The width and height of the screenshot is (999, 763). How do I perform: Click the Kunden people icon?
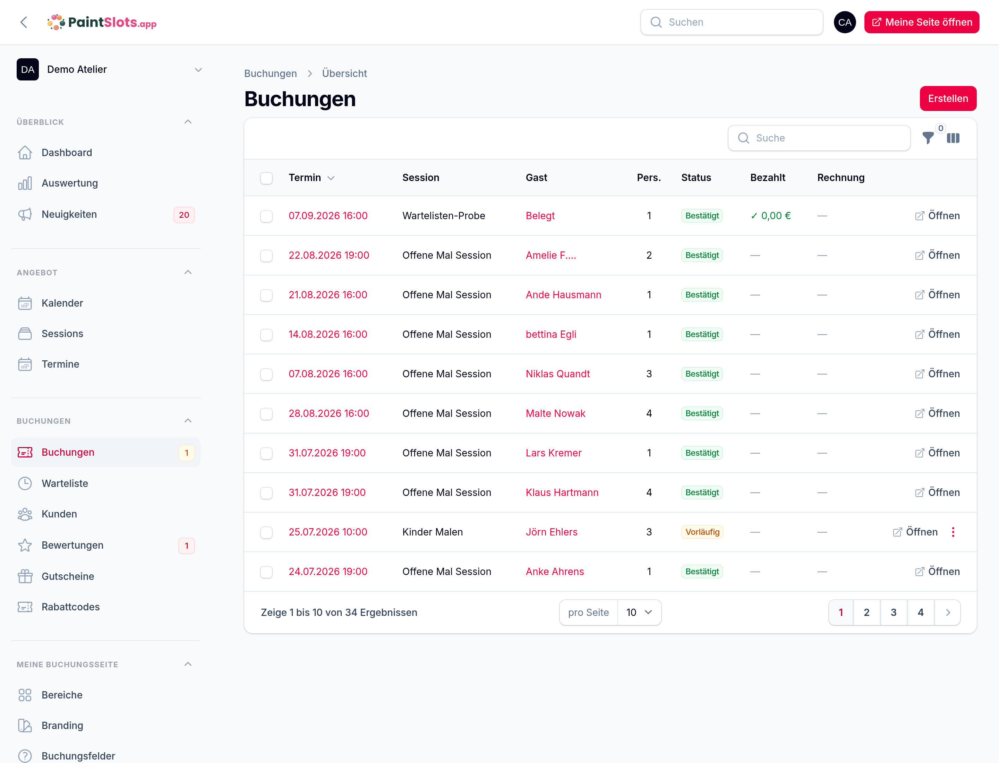[25, 514]
